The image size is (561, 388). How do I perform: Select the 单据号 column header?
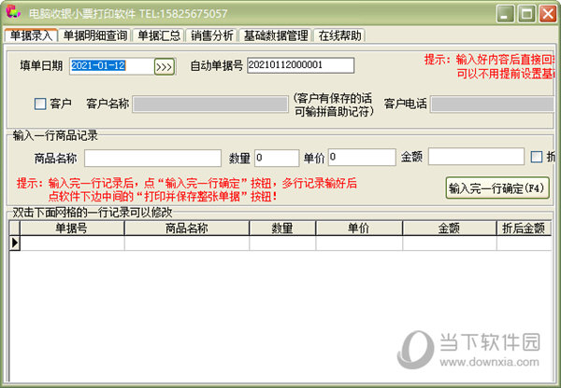click(x=72, y=229)
